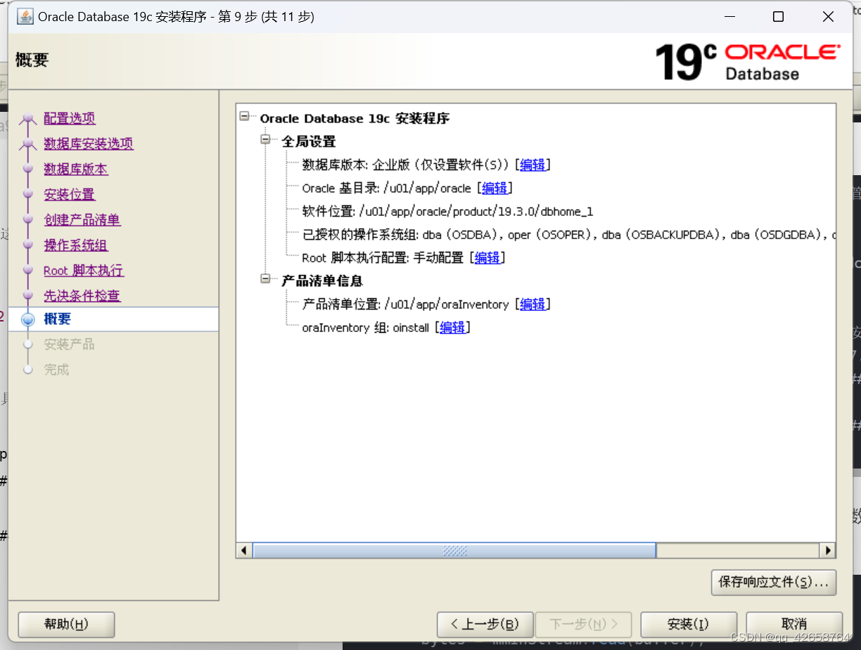Click the 保存响应文件(S)... button
This screenshot has width=861, height=650.
click(x=774, y=582)
